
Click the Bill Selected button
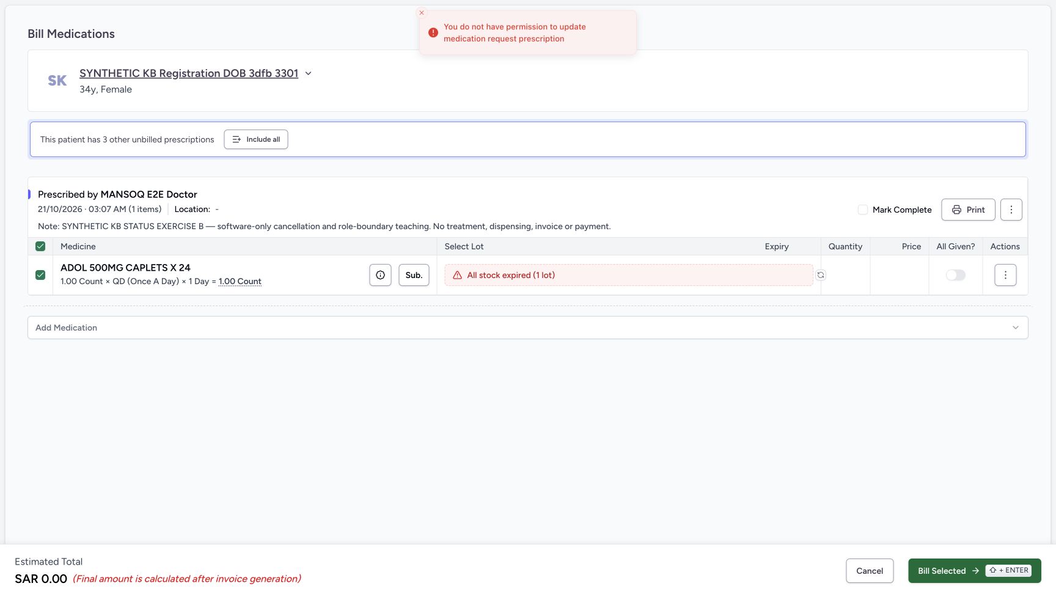point(974,571)
